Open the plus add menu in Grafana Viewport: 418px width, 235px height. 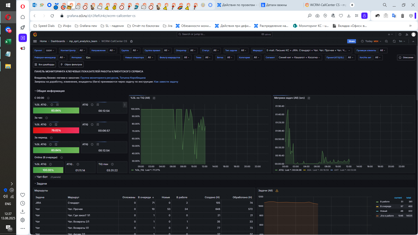pyautogui.click(x=390, y=34)
